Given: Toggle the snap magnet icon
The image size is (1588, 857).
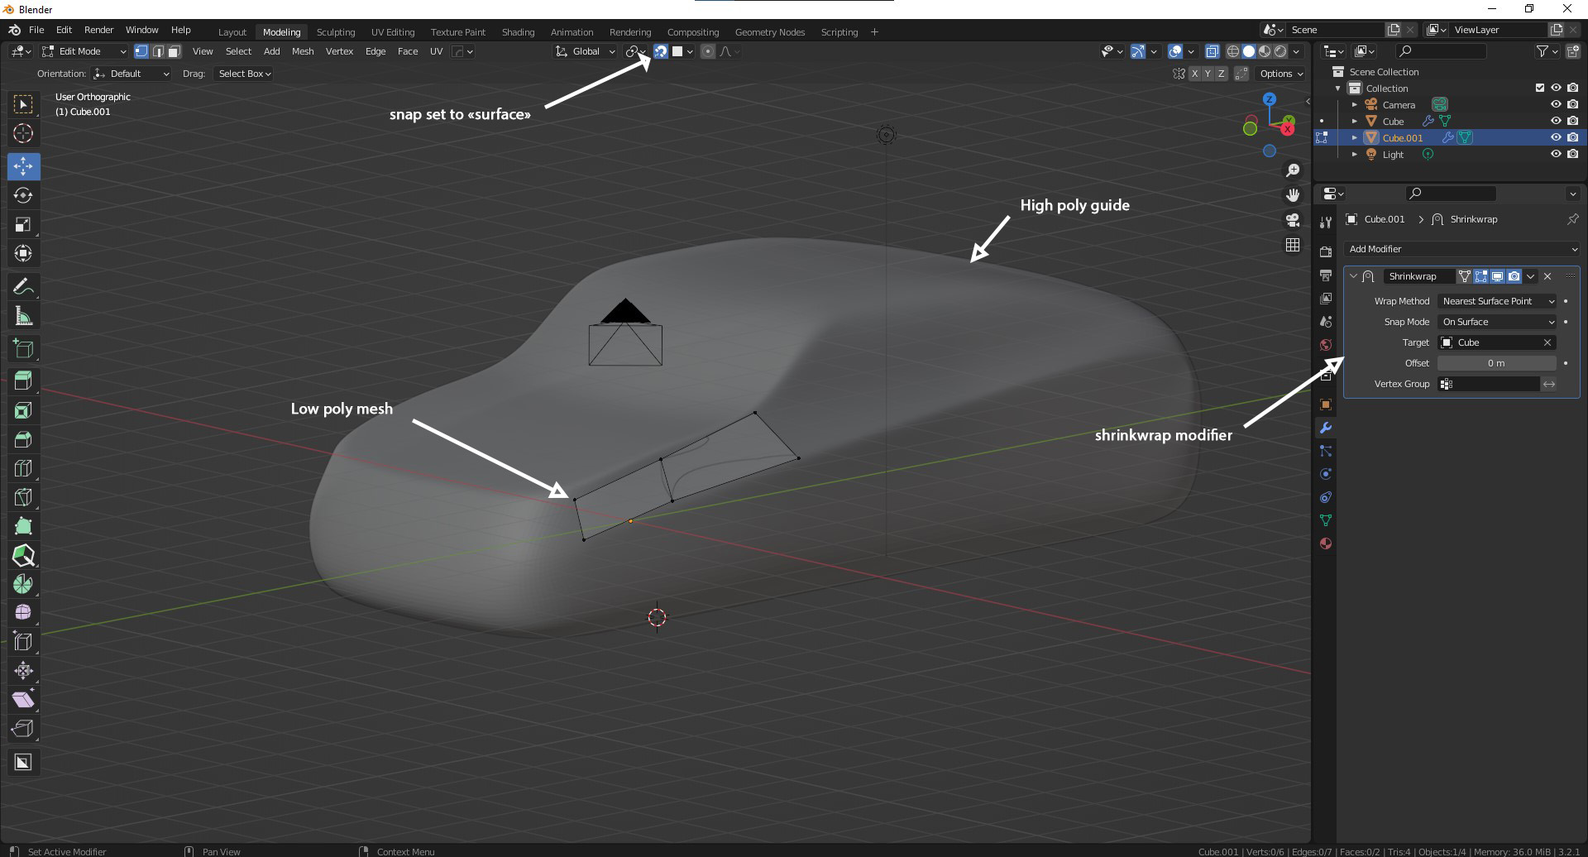Looking at the screenshot, I should click(x=661, y=51).
